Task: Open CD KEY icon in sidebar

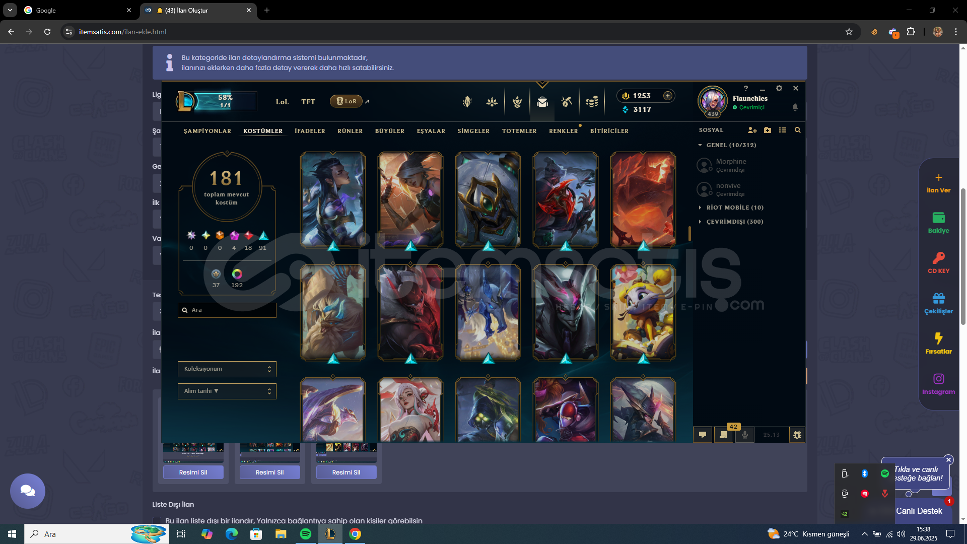Action: click(939, 258)
